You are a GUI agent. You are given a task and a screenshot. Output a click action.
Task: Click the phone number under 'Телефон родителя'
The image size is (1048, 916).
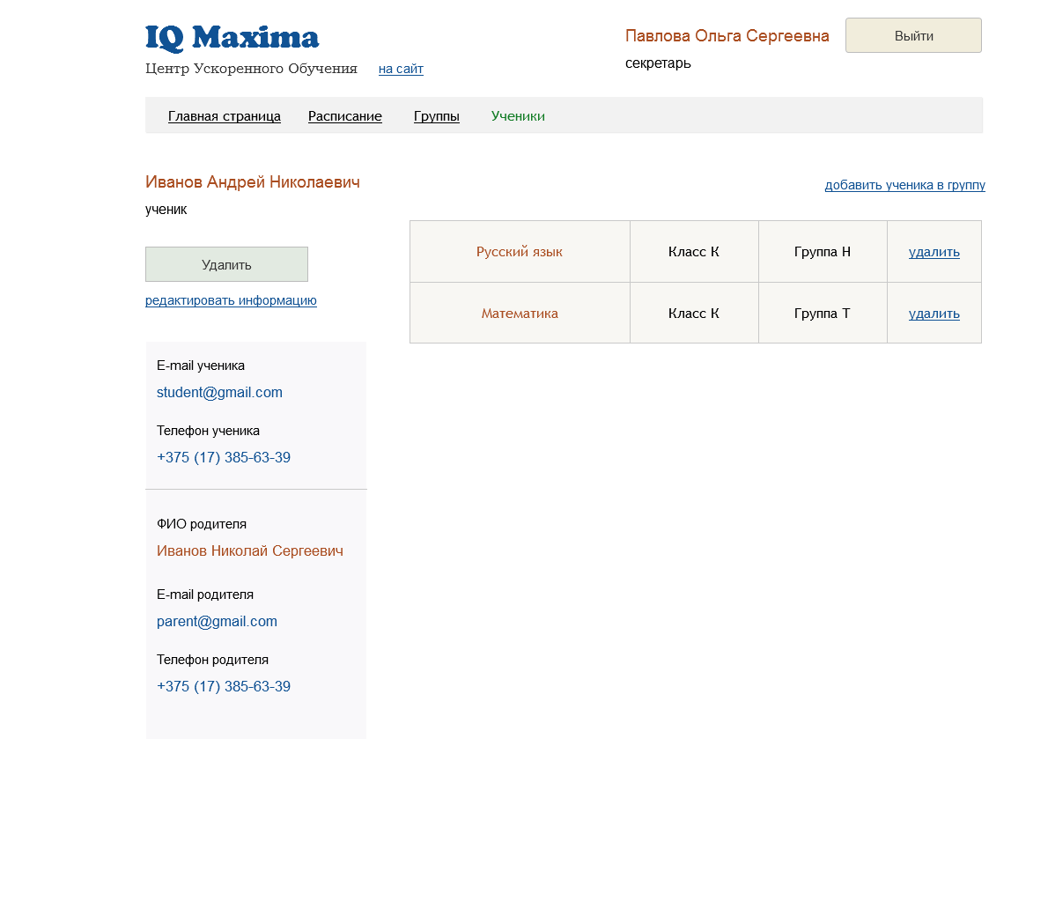(224, 686)
